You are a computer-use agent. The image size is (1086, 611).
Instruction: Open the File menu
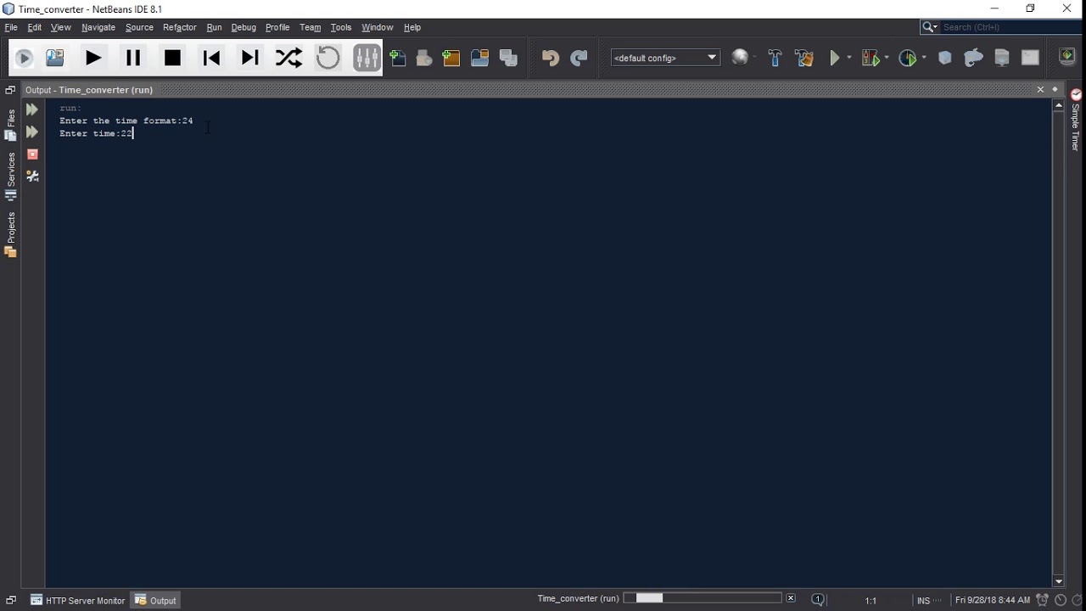[11, 27]
